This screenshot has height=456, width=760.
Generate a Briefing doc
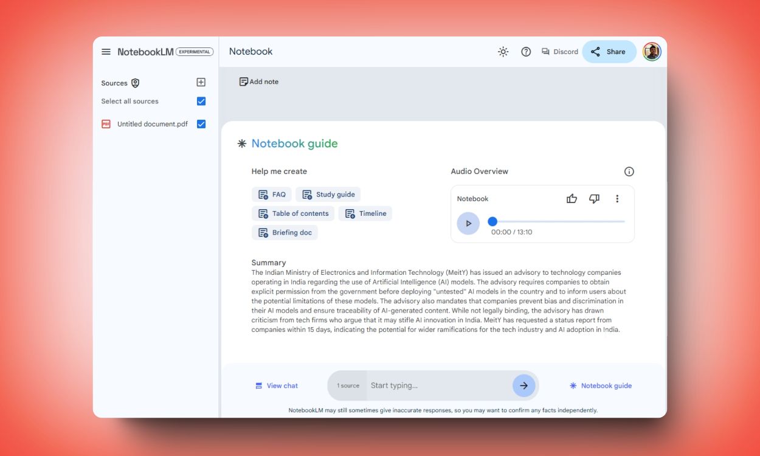pyautogui.click(x=285, y=232)
